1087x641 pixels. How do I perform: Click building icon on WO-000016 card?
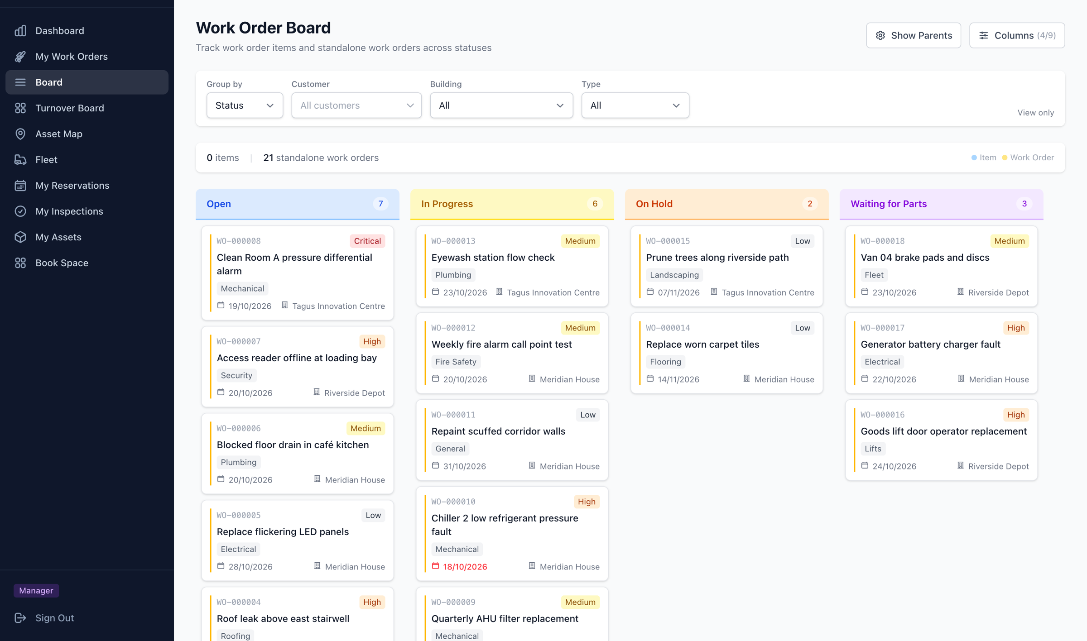click(961, 465)
